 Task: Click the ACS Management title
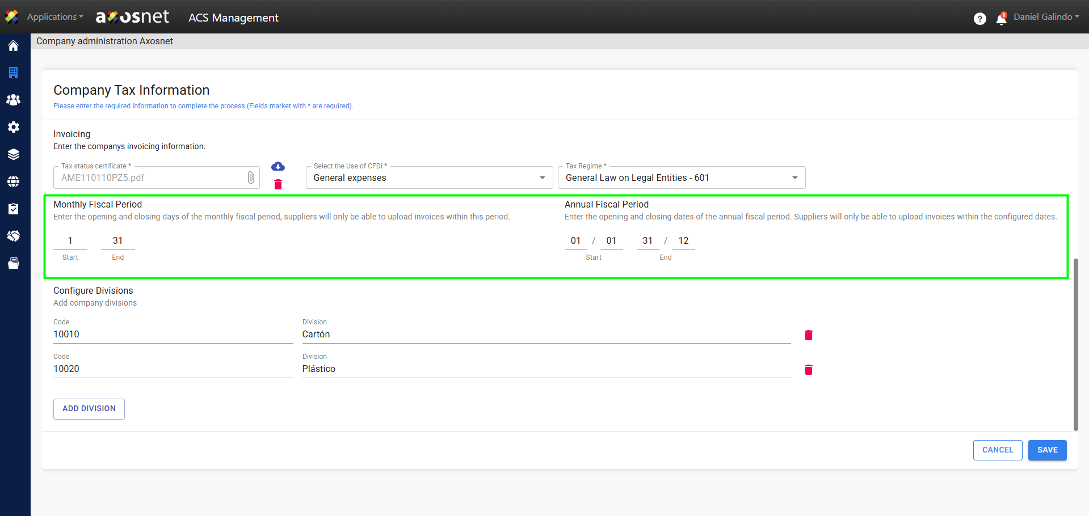(234, 18)
